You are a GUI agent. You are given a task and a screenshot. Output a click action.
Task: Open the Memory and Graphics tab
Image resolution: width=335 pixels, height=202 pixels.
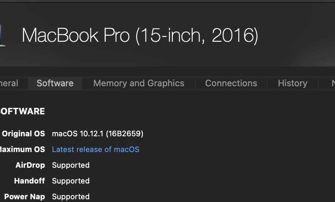point(139,83)
